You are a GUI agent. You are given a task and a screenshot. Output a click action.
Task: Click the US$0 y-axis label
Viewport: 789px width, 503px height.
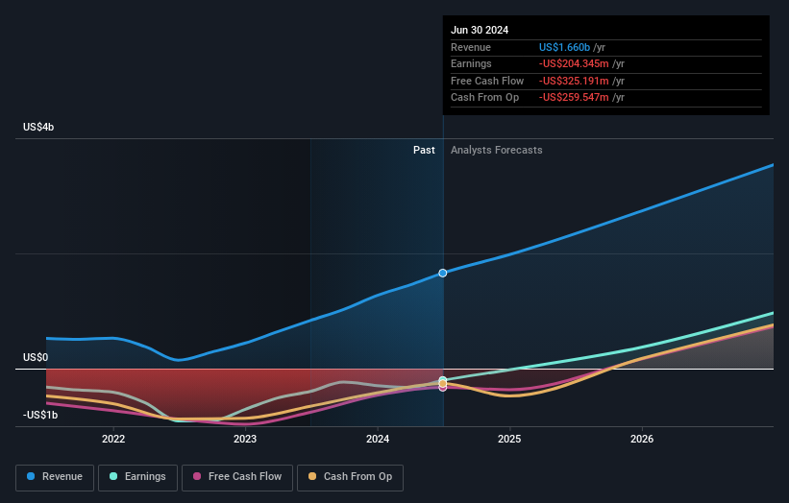click(x=36, y=357)
